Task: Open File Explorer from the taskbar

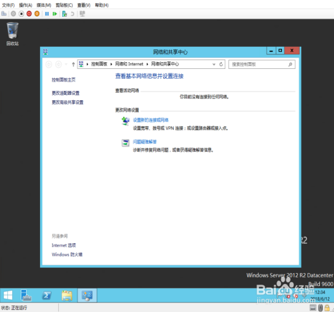Action: click(x=67, y=295)
